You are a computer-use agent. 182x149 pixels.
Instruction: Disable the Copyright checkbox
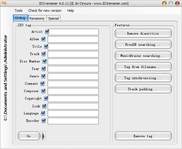pyautogui.click(x=46, y=98)
